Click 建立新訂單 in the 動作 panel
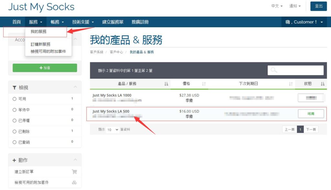331x190 pixels. 24,172
